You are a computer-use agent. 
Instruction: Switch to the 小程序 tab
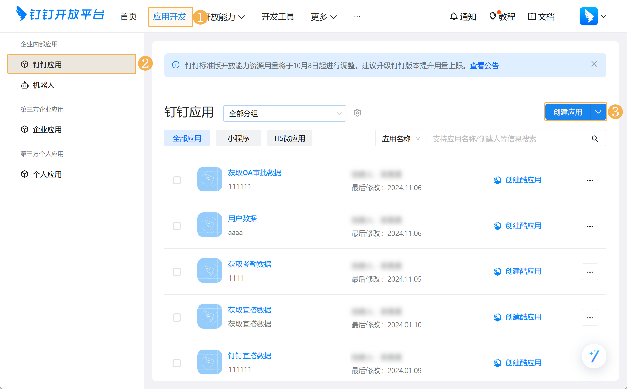point(238,138)
